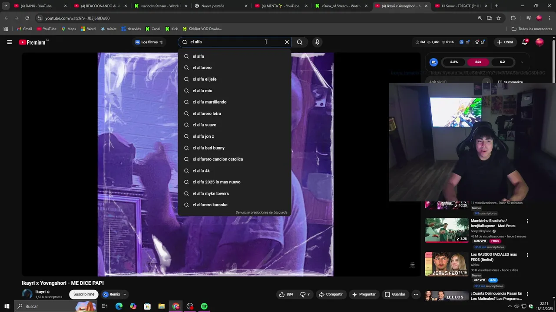
Task: Switch to the Ivanocks Stream tab
Action: point(160,6)
